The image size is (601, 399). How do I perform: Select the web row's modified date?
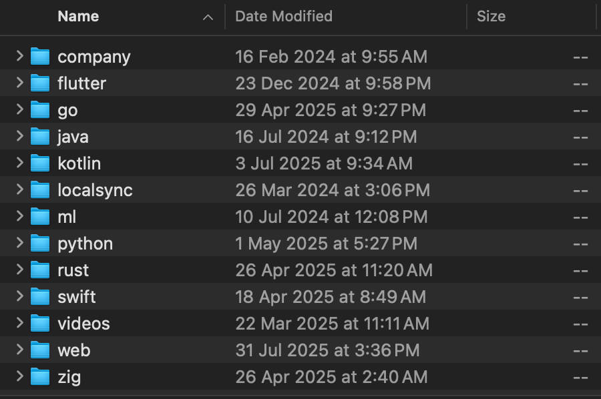click(x=327, y=350)
